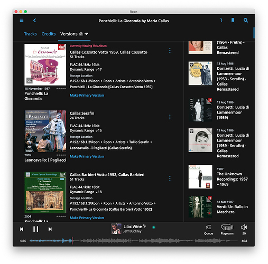Pause playback
The width and height of the screenshot is (268, 264).
(x=36, y=229)
